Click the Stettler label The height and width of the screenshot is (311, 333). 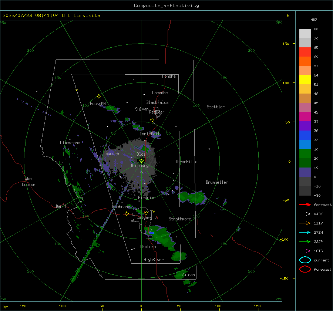[x=216, y=107]
